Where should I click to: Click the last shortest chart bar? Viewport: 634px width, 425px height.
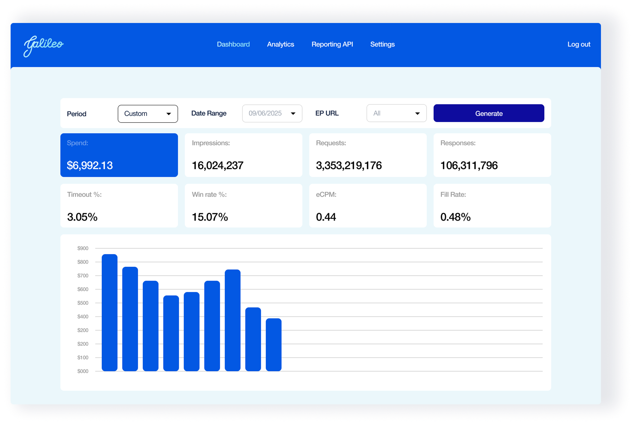(x=273, y=345)
